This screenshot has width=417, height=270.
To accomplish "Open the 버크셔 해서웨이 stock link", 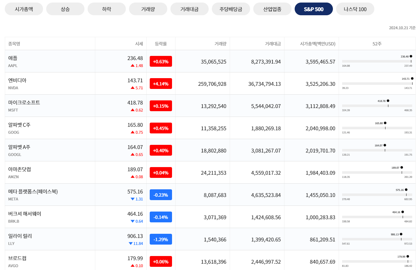I will (x=25, y=214).
